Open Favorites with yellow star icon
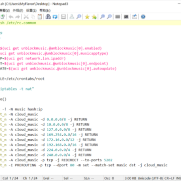Viewport: 181px width, 181px height. [87, 17]
